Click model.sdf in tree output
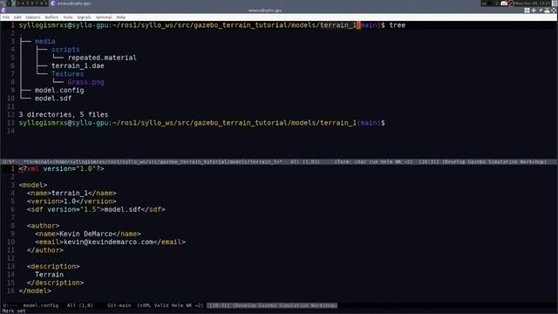The width and height of the screenshot is (558, 314). click(x=53, y=99)
